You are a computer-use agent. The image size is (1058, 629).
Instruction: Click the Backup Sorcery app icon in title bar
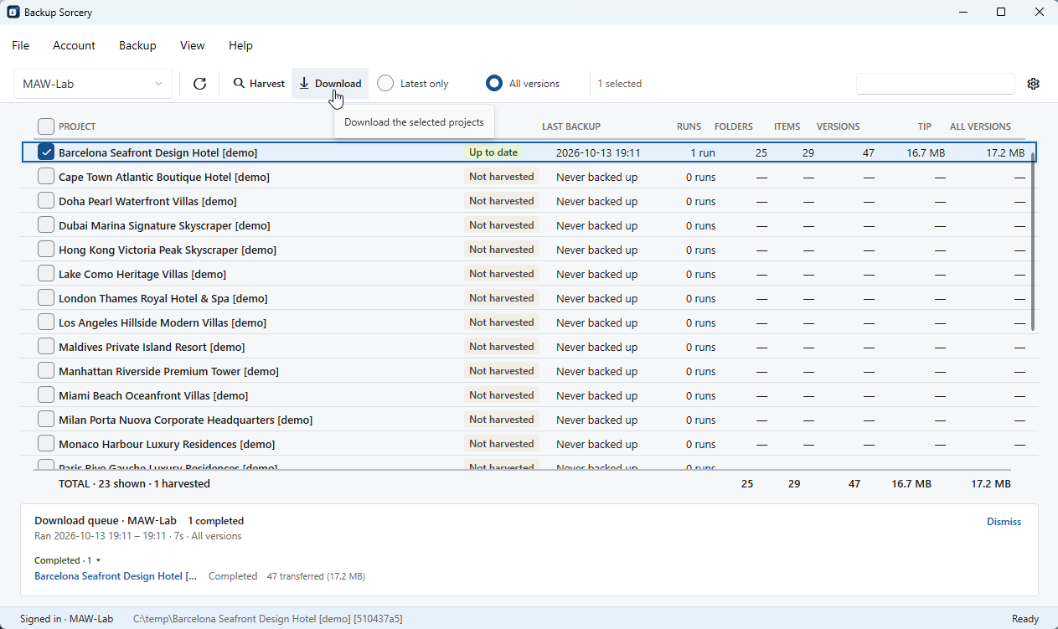[x=13, y=12]
